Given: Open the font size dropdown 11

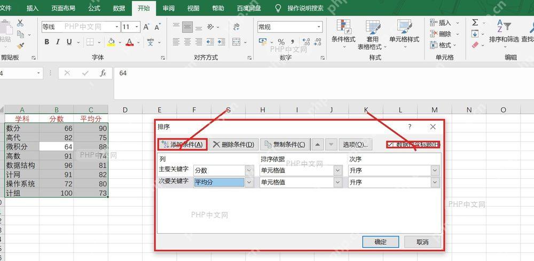Looking at the screenshot, I should [137, 27].
